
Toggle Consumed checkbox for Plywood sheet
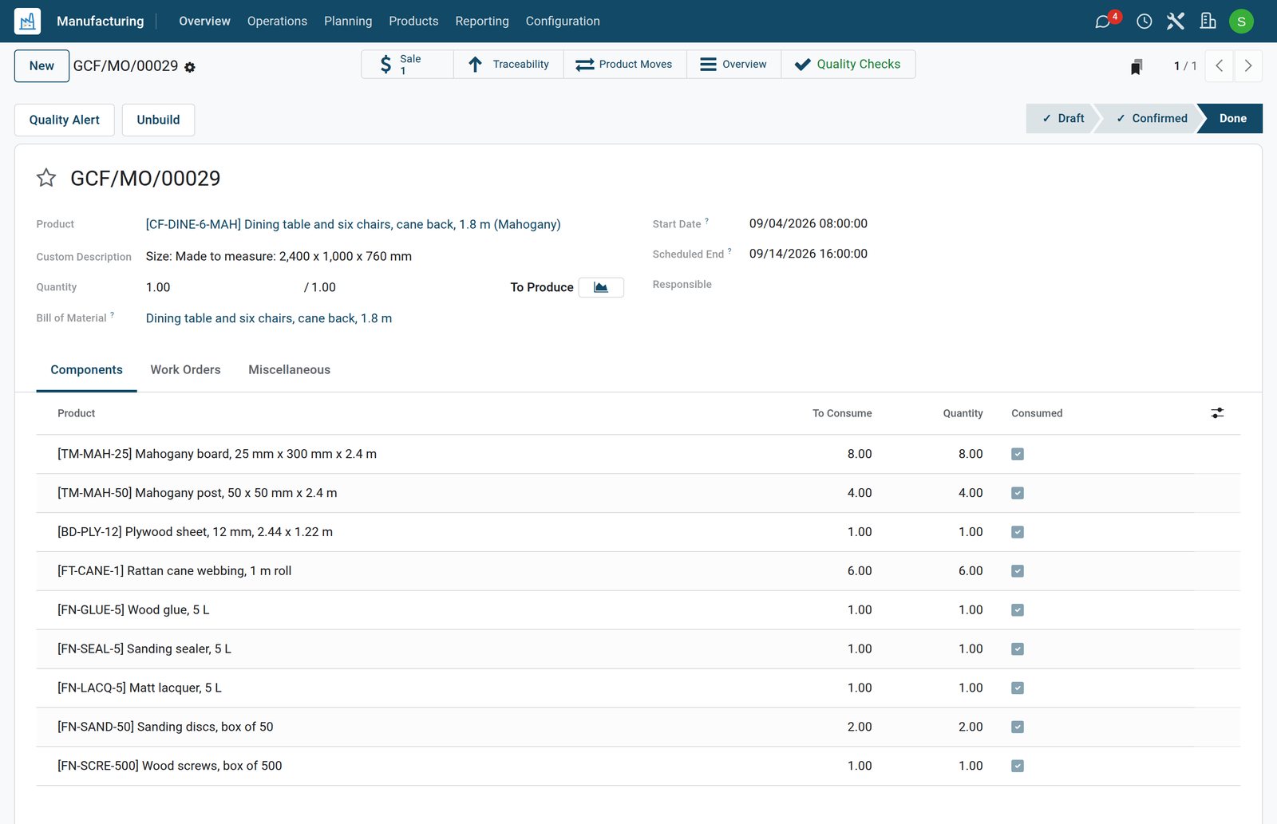point(1018,532)
